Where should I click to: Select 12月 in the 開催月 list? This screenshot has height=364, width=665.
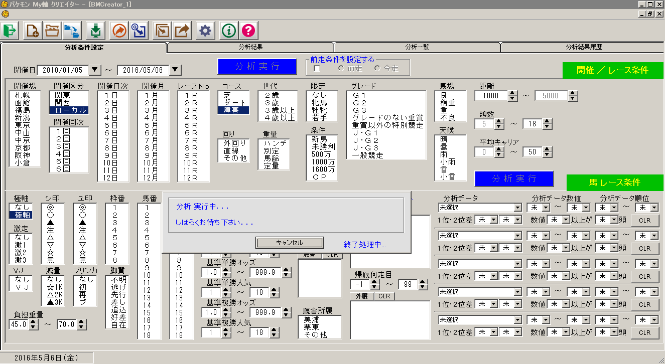153,177
